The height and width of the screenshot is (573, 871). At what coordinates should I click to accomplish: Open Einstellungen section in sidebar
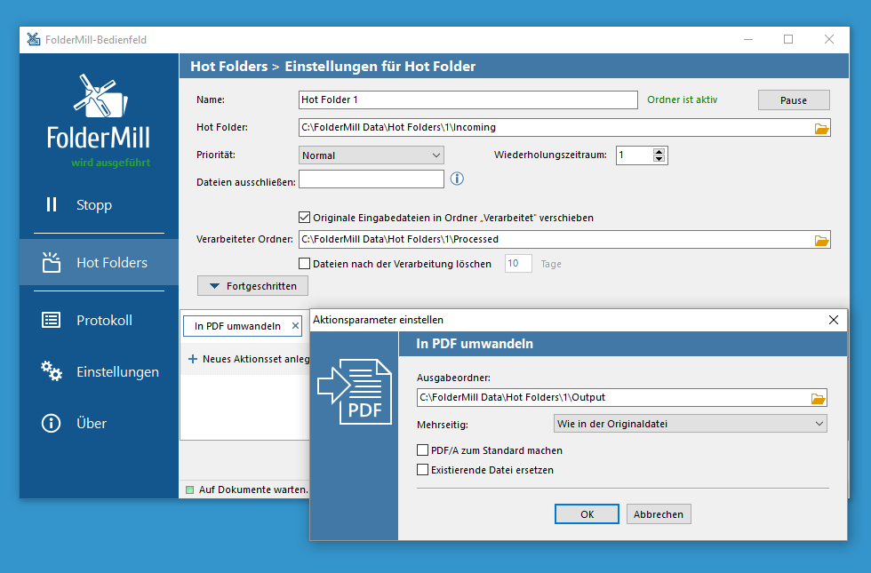(99, 371)
